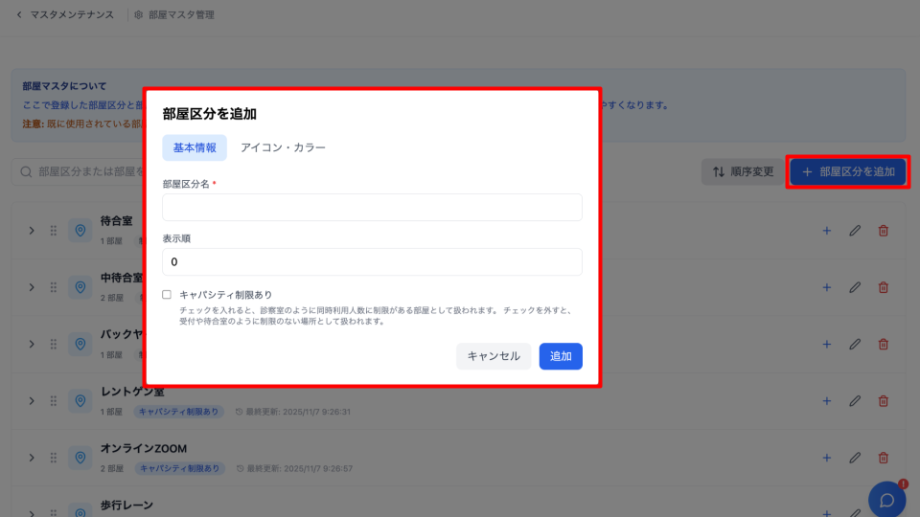The height and width of the screenshot is (517, 920).
Task: Expand the オンラインZOOM row
Action: point(32,458)
